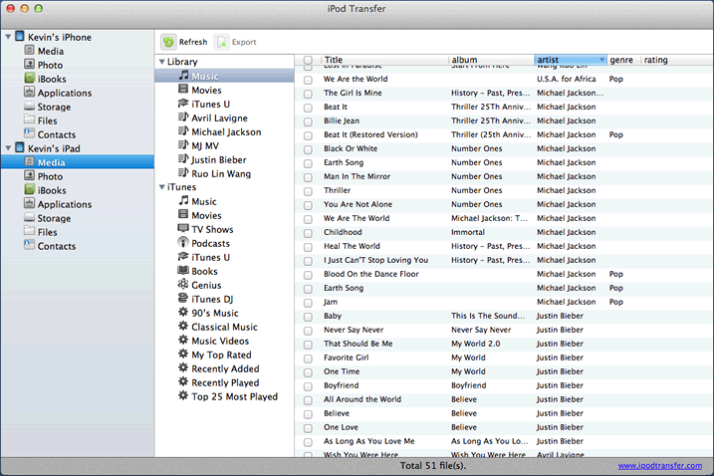Click Total 51 file(s) status text
714x476 pixels.
coord(432,465)
